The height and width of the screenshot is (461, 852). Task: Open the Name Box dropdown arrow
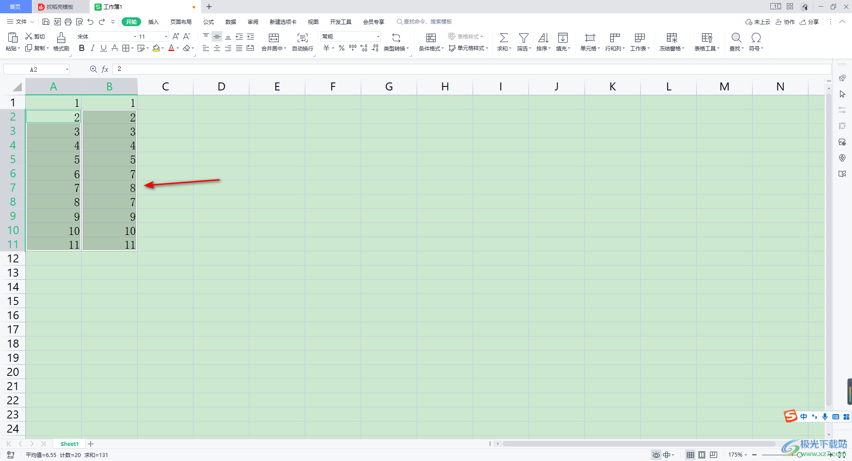67,69
